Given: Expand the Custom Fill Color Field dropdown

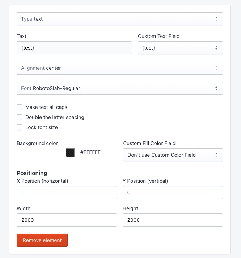Looking at the screenshot, I should (x=173, y=155).
